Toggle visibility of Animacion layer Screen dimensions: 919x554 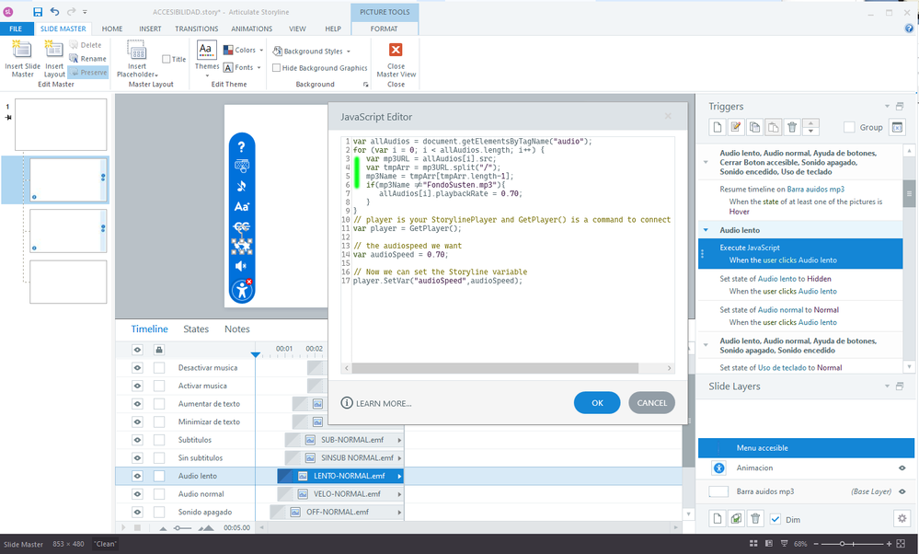(x=902, y=468)
